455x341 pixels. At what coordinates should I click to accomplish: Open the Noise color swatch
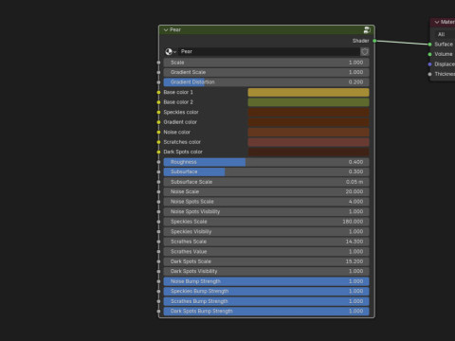pyautogui.click(x=308, y=132)
